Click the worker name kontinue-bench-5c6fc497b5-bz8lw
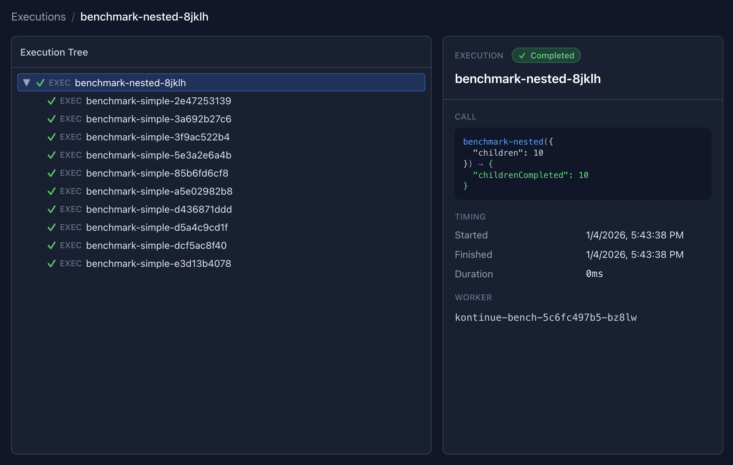Viewport: 733px width, 465px height. pos(545,318)
